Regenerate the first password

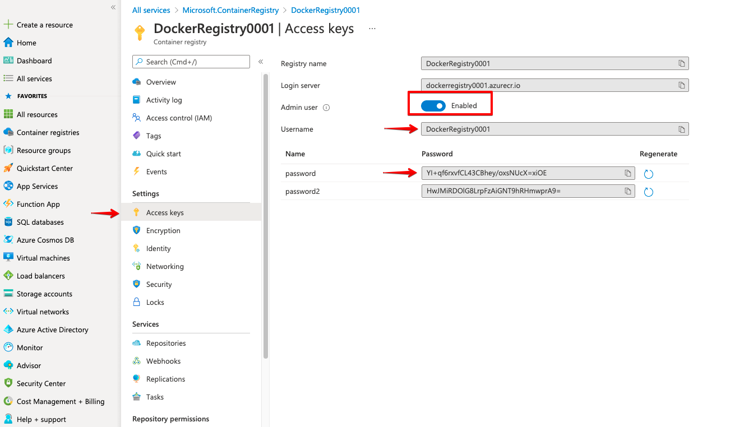[649, 174]
